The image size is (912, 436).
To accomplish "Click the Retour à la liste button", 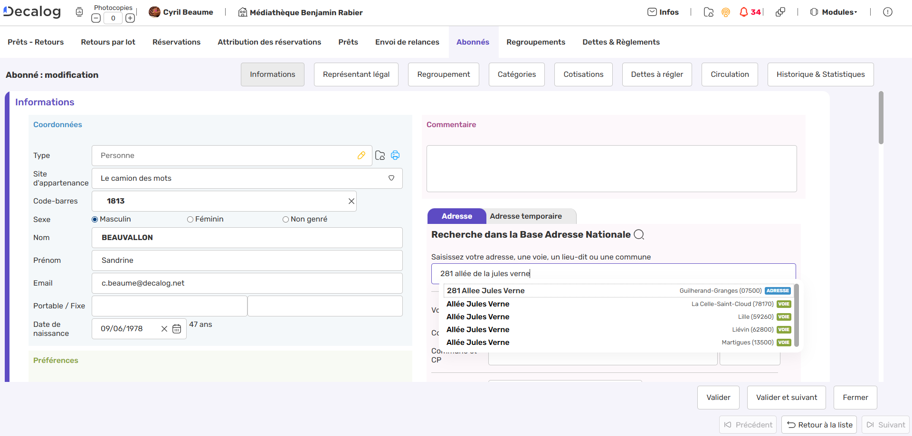I will pos(819,425).
